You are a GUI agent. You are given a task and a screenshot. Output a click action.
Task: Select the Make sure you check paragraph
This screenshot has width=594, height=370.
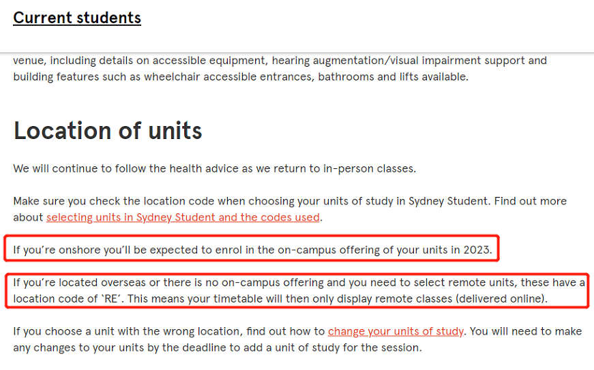pyautogui.click(x=290, y=209)
